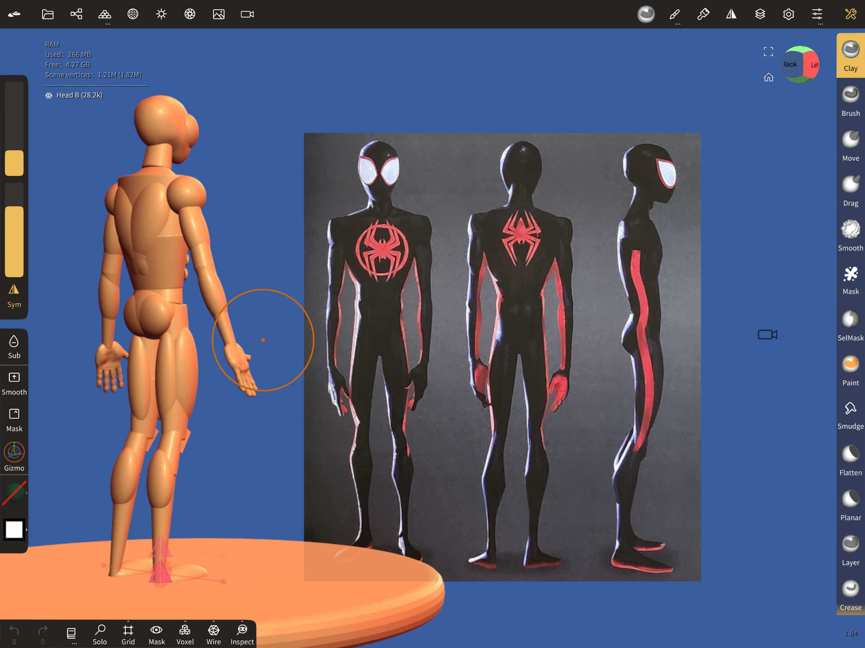Toggle Solo mode
The width and height of the screenshot is (865, 648).
pos(100,635)
